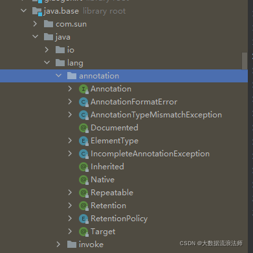Image resolution: width=253 pixels, height=253 pixels.
Task: Select the Retention annotation name
Action: (108, 206)
